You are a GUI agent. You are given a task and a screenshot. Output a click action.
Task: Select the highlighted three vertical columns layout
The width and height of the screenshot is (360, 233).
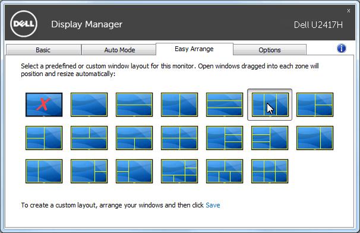tap(270, 105)
